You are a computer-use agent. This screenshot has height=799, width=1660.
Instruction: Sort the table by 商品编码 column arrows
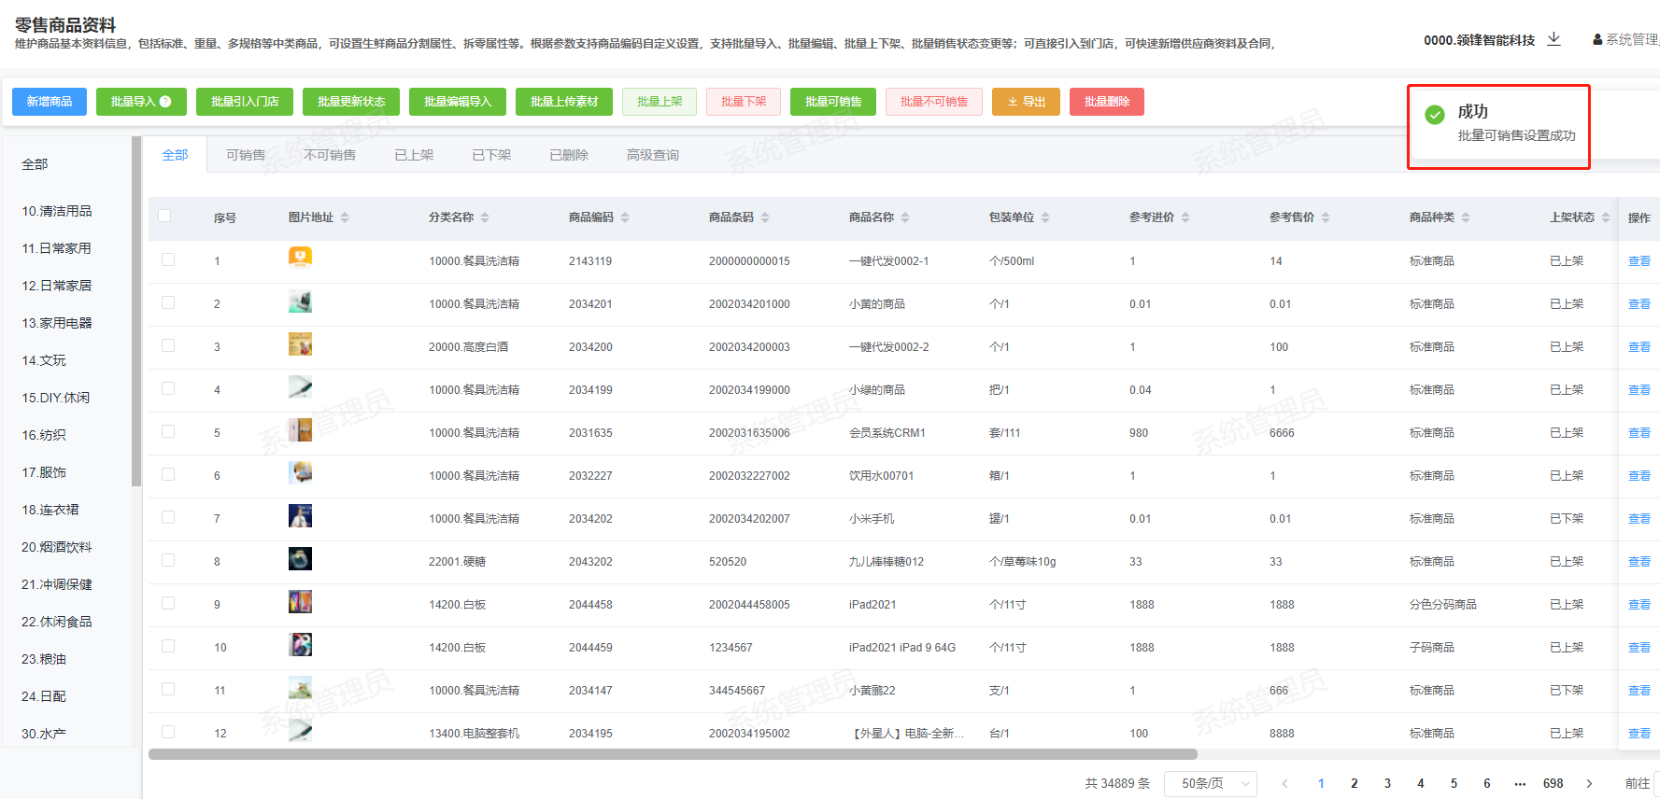point(625,217)
